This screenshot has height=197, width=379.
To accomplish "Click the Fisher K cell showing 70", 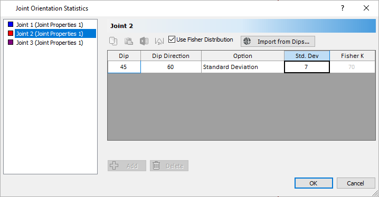I will click(x=353, y=67).
